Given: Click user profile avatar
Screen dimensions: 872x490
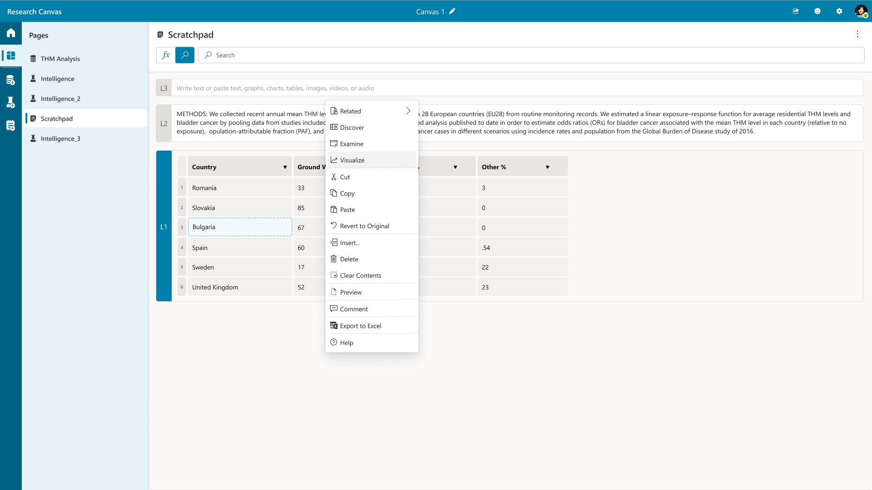Looking at the screenshot, I should point(861,11).
